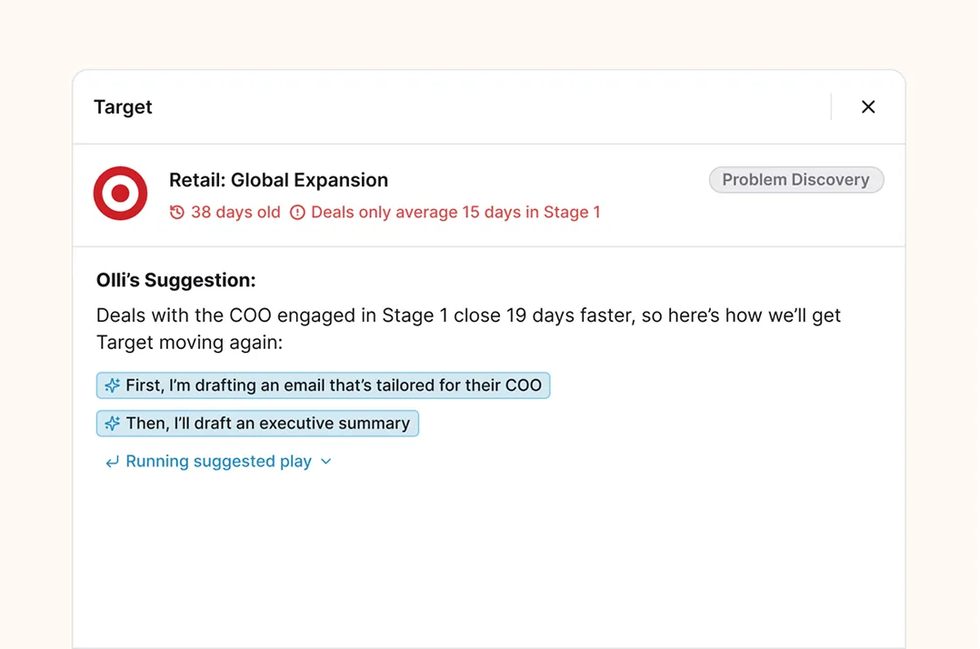The image size is (980, 649).
Task: Toggle the executive summary draft step pill
Action: point(257,423)
